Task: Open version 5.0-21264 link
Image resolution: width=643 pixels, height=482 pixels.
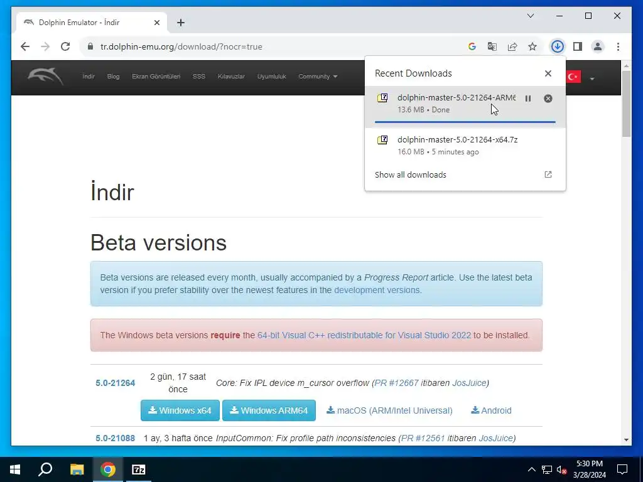Action: 116,383
